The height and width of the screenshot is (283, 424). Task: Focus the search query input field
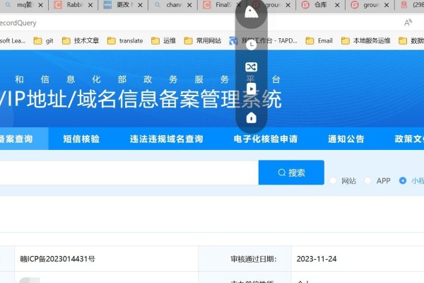pyautogui.click(x=129, y=173)
